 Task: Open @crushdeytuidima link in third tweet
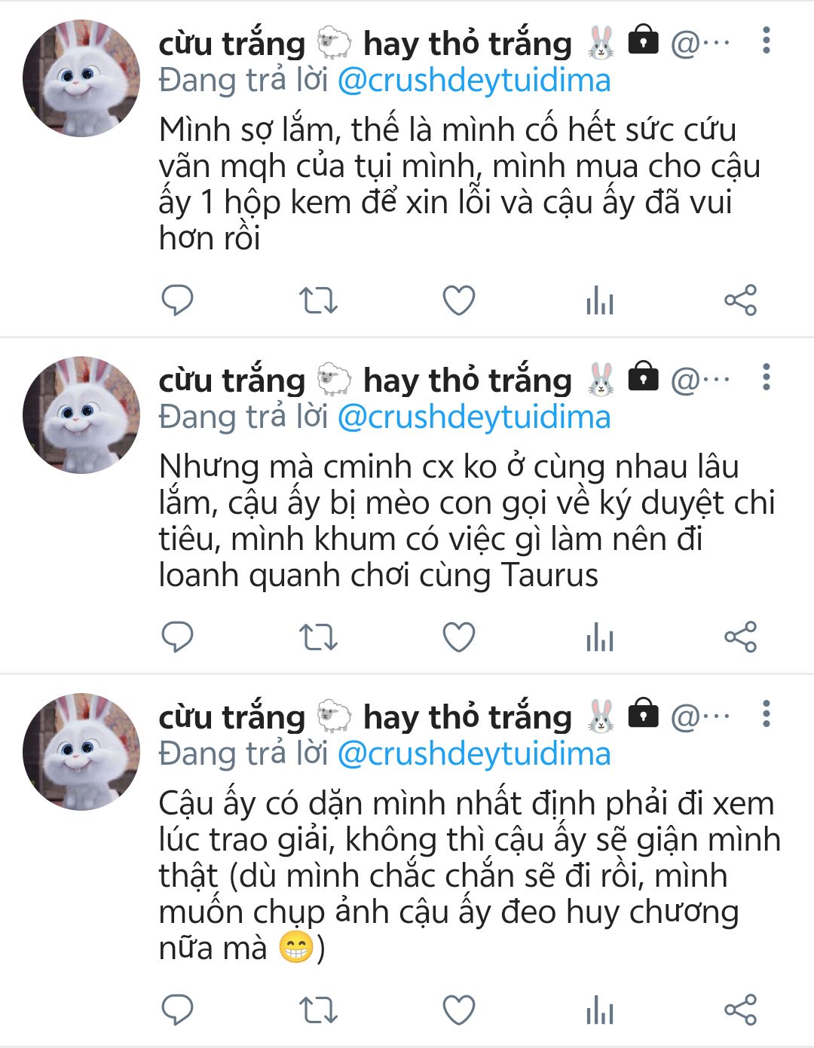474,753
